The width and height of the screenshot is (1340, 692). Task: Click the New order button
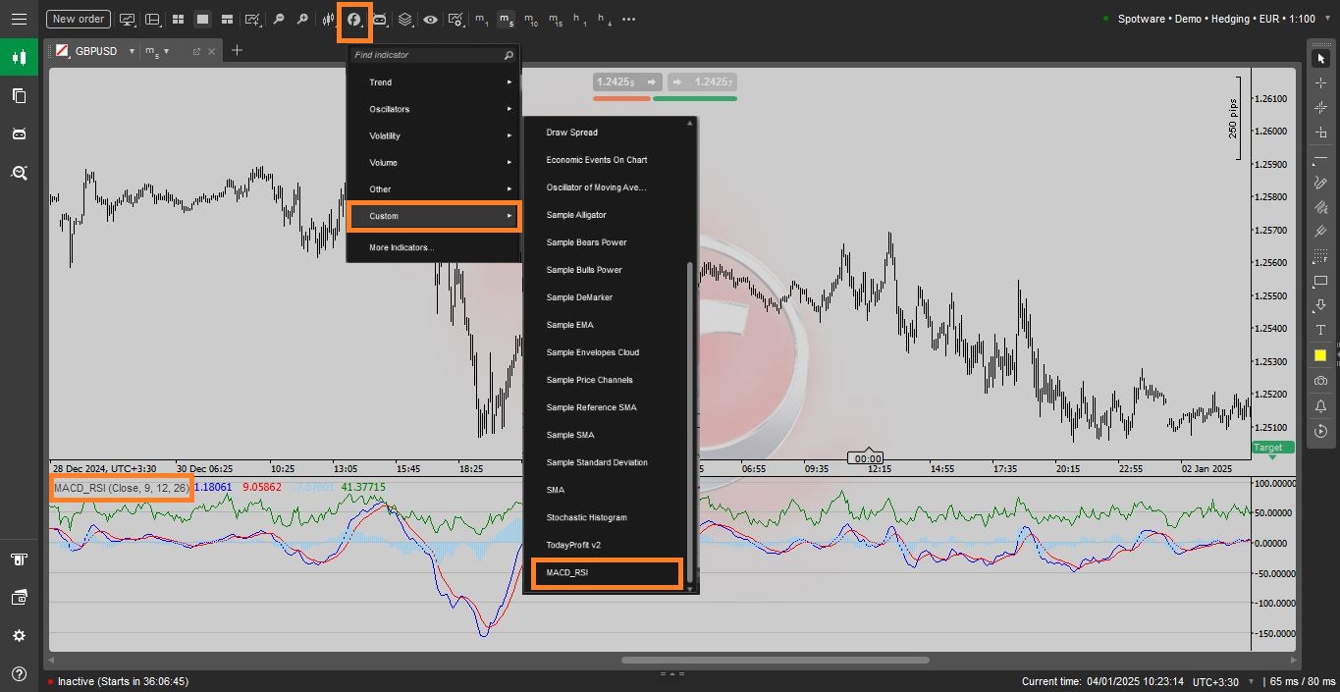tap(78, 19)
